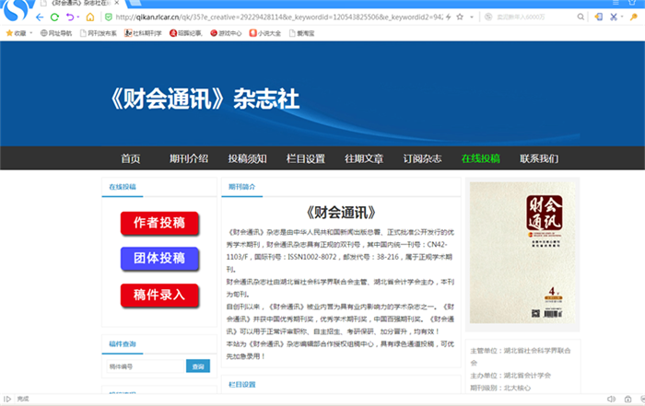
Task: Open 联系我们 navigation item
Action: coord(539,158)
